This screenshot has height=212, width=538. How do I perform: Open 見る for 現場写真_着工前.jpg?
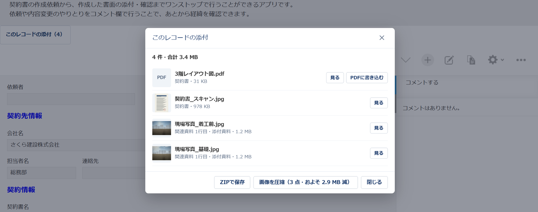tap(379, 128)
